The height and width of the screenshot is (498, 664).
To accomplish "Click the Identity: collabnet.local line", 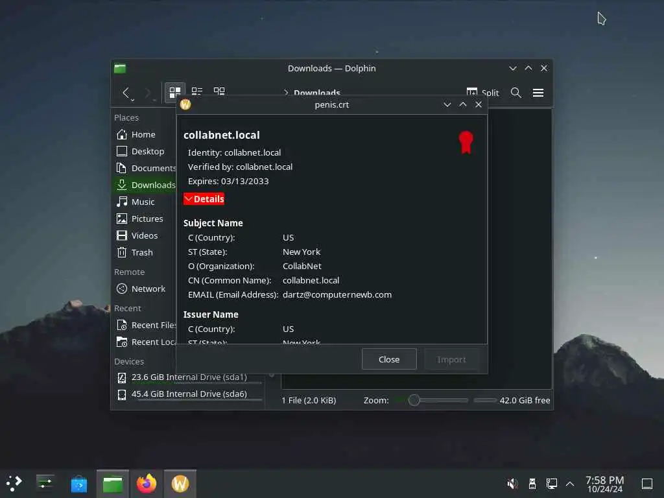I will point(234,152).
